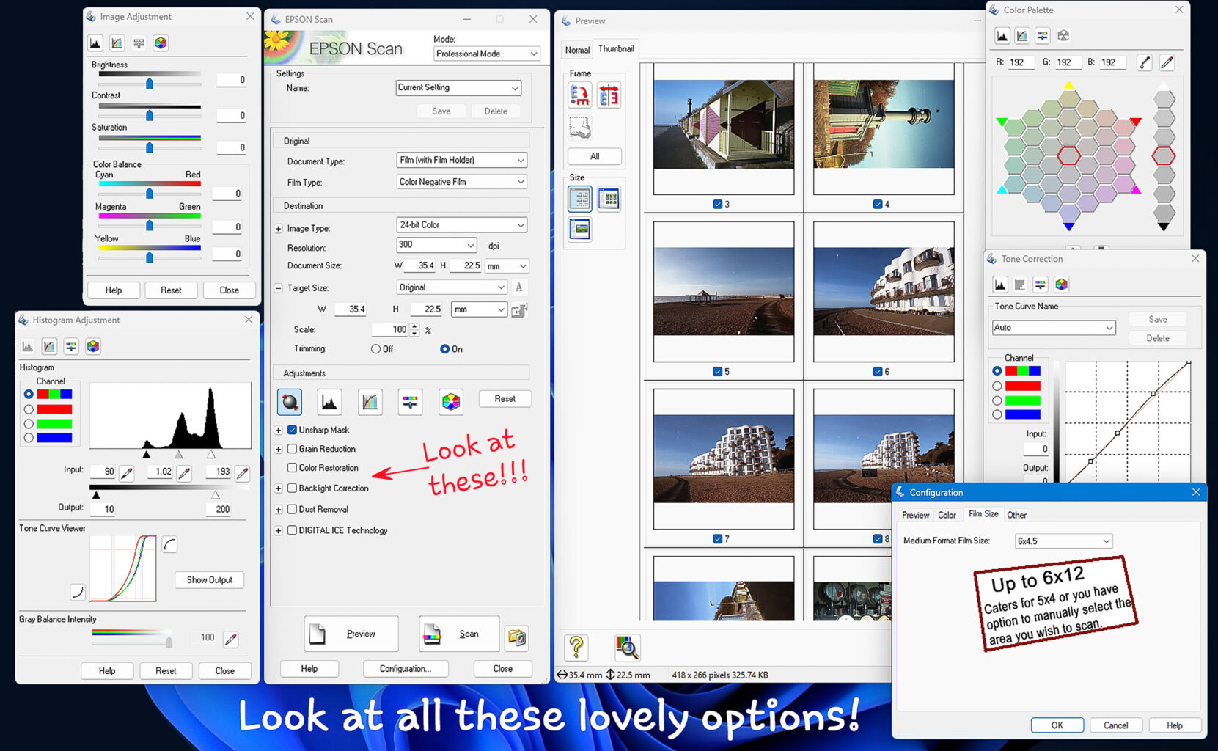This screenshot has width=1218, height=751.
Task: Click the Configuration... button
Action: 406,669
